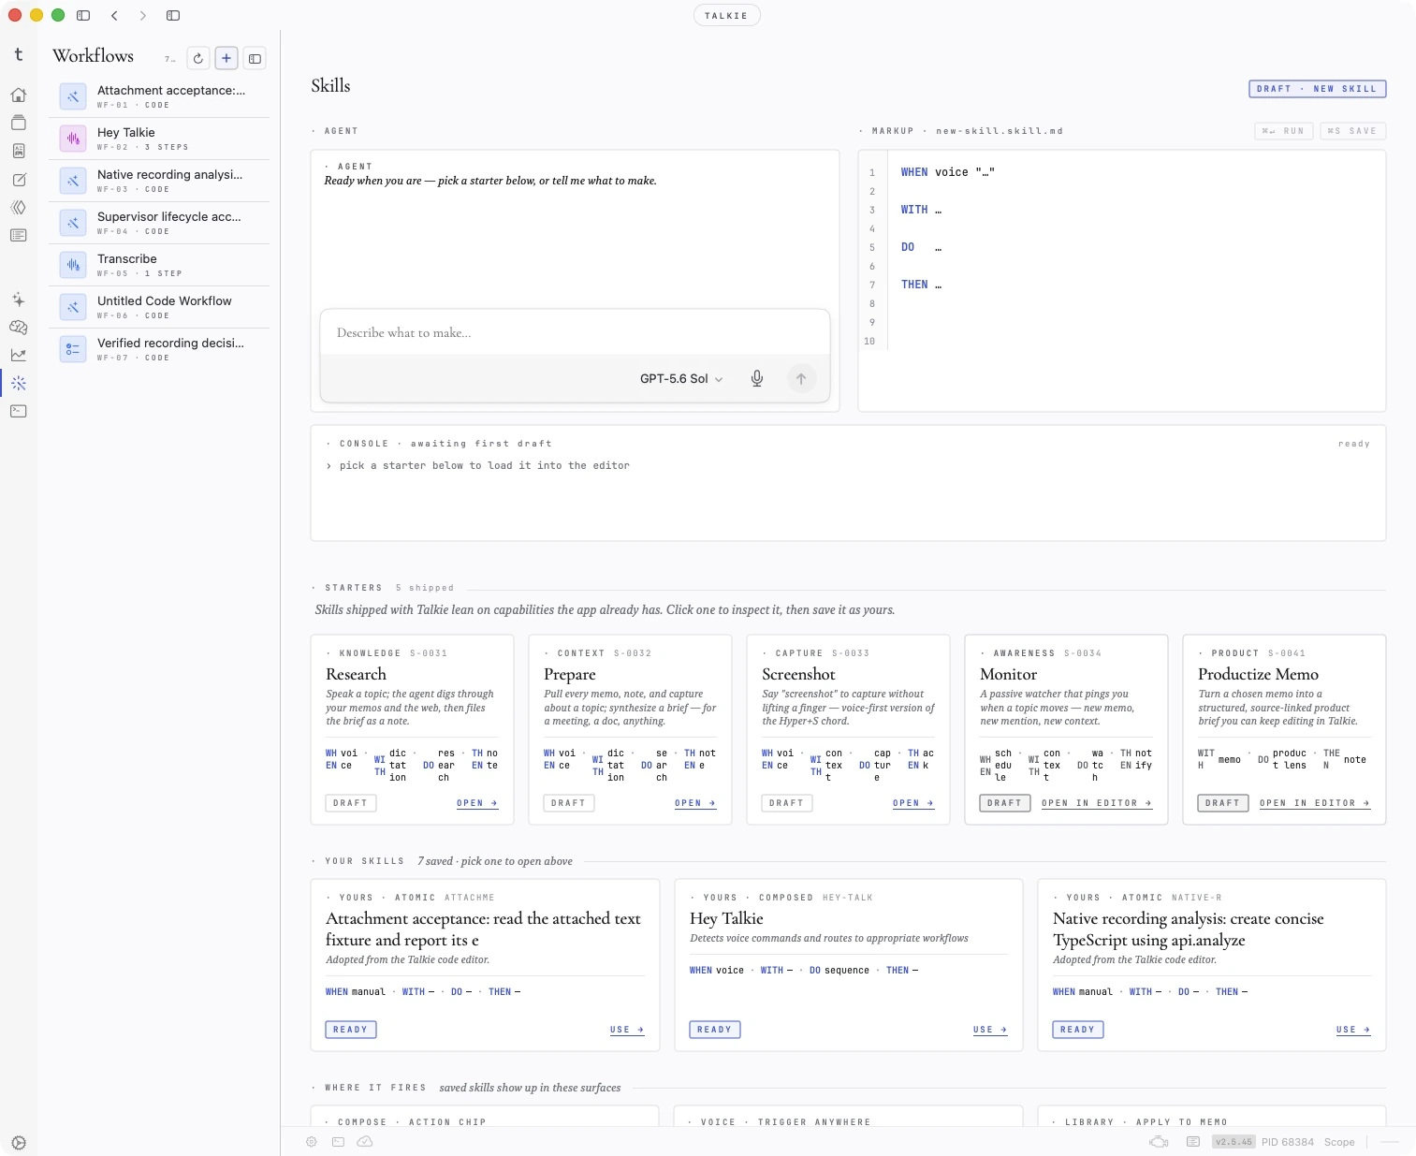1416x1156 pixels.
Task: Click the Scope label in the status bar
Action: pyautogui.click(x=1339, y=1142)
